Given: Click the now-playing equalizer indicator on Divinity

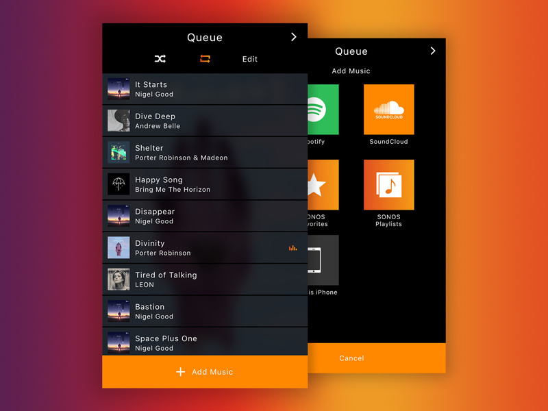Looking at the screenshot, I should point(293,248).
